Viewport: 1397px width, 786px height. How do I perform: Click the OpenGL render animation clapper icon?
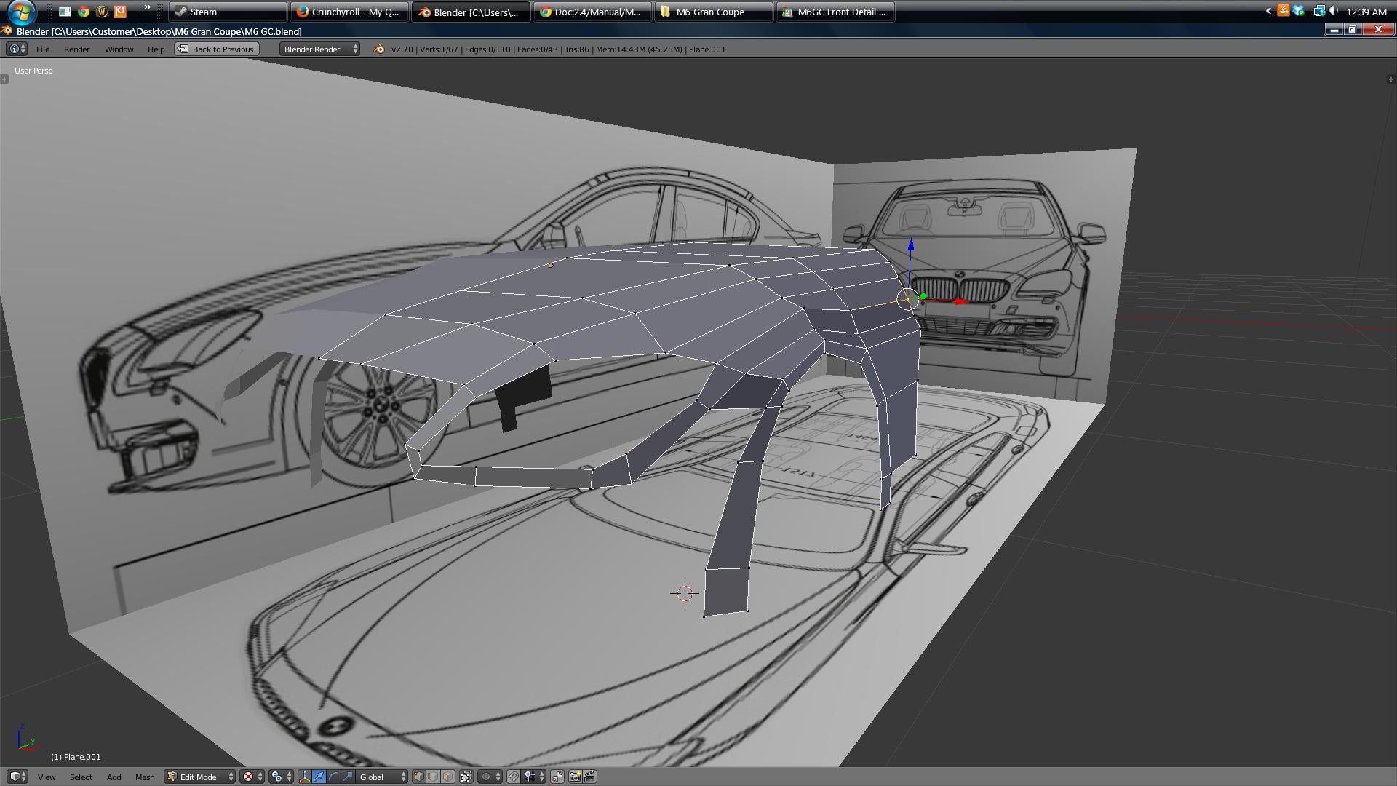point(589,777)
